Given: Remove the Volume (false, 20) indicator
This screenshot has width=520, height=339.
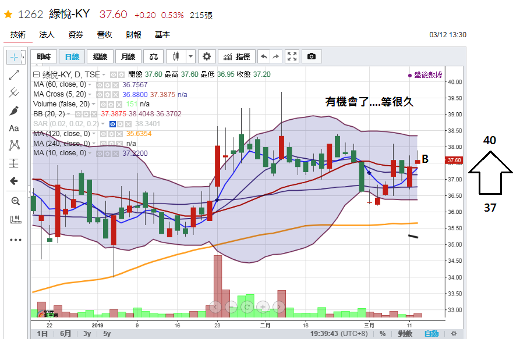Looking at the screenshot, I should click(119, 105).
